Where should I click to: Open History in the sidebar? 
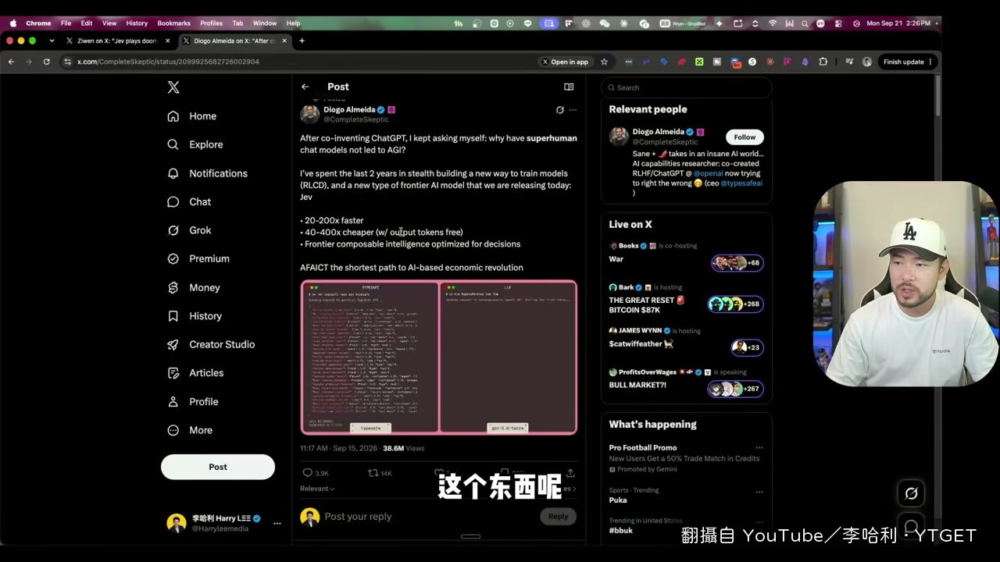point(195,316)
